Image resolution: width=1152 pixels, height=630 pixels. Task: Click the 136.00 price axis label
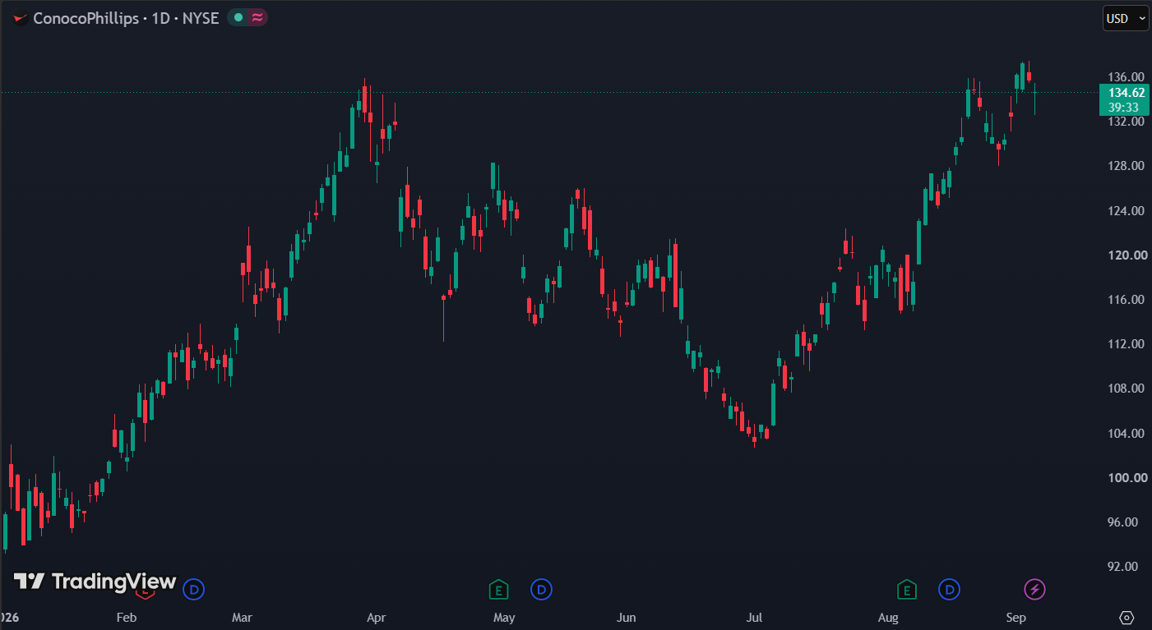1127,77
